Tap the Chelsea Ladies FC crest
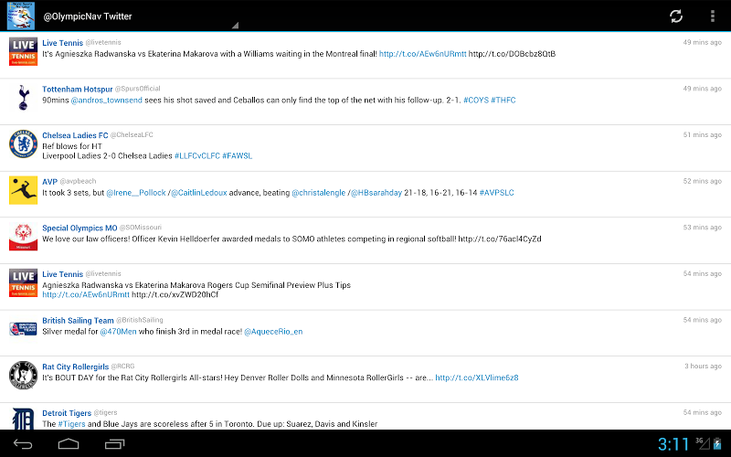This screenshot has height=457, width=731. (23, 143)
